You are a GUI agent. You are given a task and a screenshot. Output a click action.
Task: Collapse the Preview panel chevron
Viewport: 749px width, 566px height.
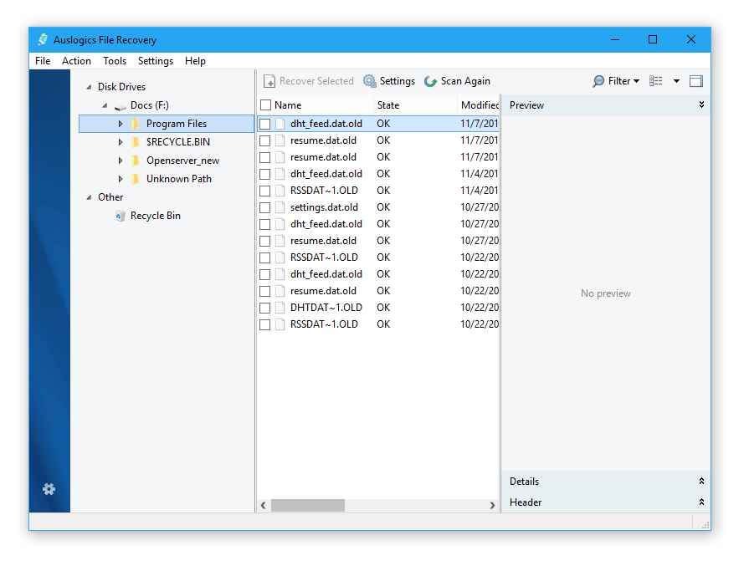click(701, 105)
